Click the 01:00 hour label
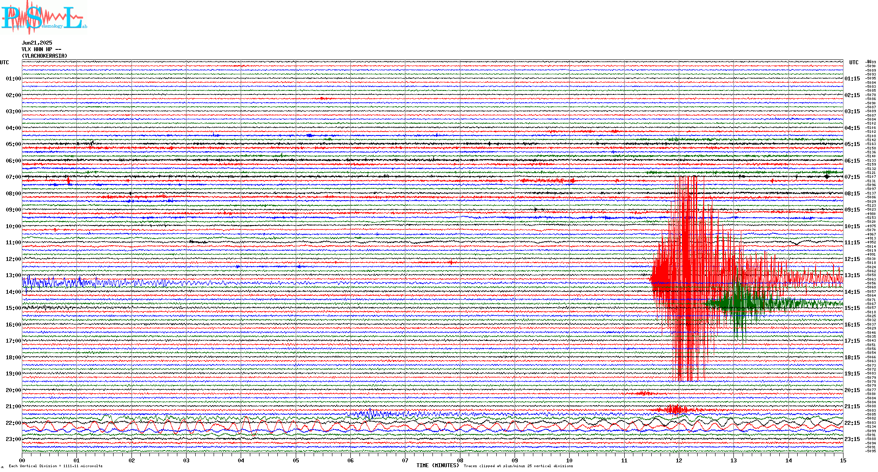The width and height of the screenshot is (878, 472). pos(14,79)
